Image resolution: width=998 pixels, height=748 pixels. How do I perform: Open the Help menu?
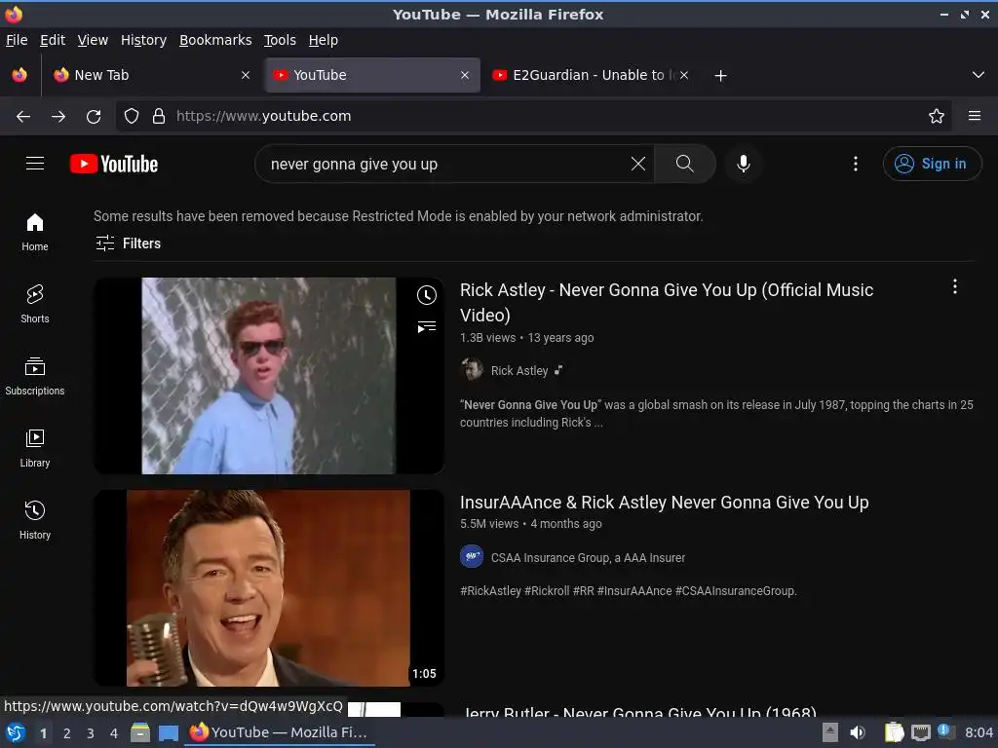[x=324, y=40]
